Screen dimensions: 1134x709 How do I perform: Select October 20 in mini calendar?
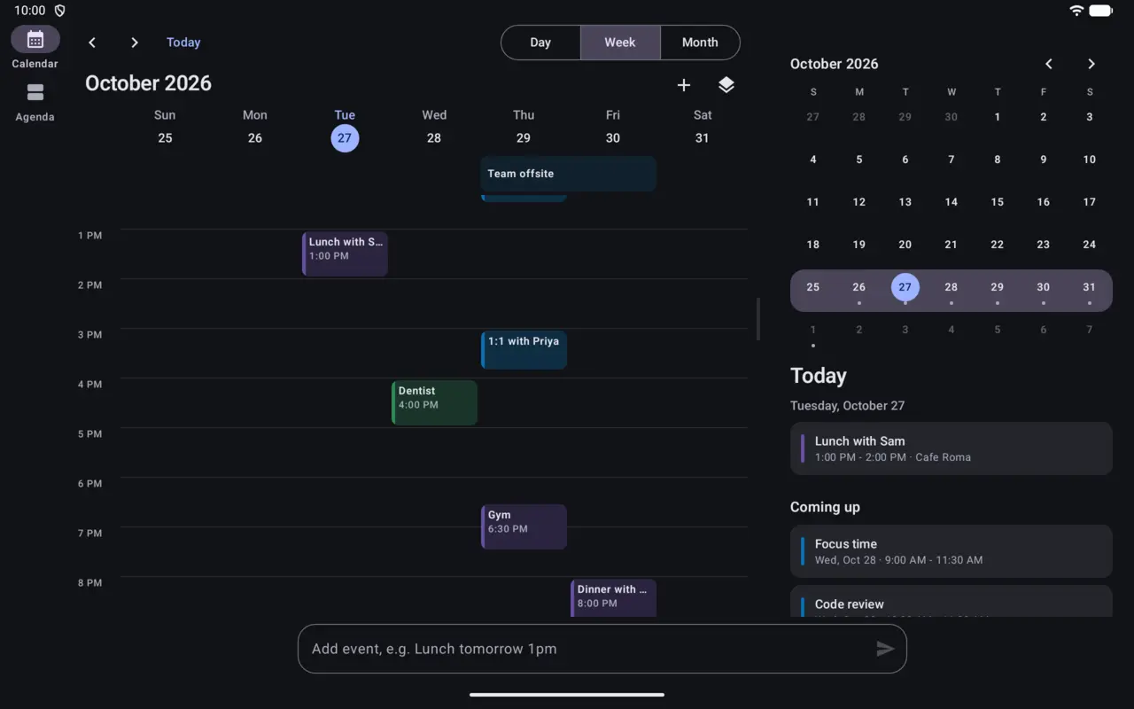click(905, 245)
